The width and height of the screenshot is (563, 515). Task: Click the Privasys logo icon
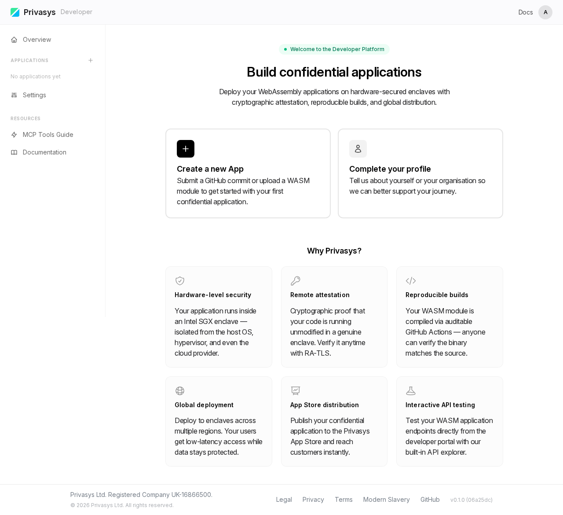coord(15,12)
